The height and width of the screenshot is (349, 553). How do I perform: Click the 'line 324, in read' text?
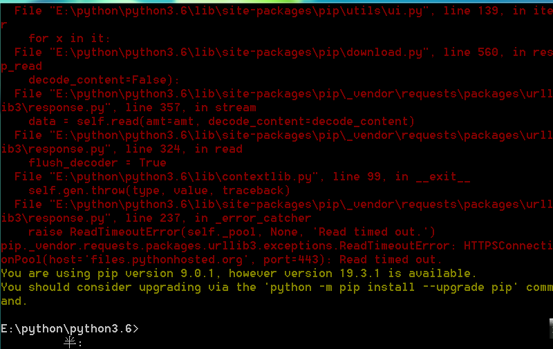tap(184, 149)
